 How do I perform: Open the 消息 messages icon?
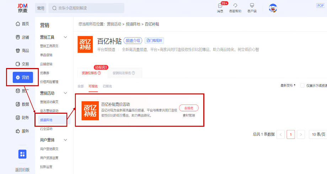(220, 8)
